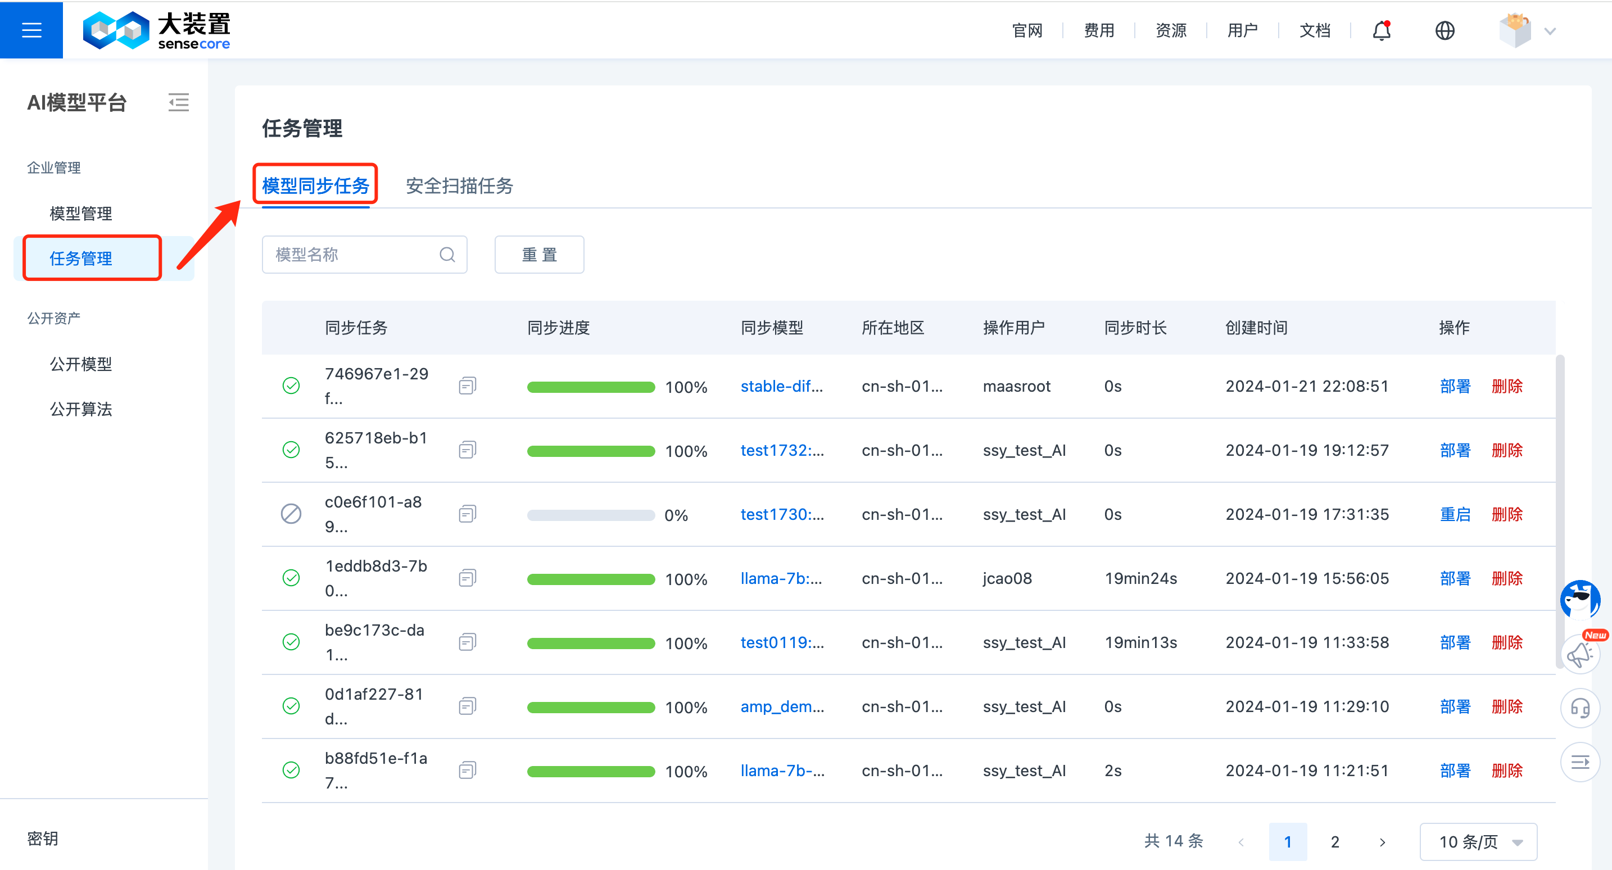The image size is (1612, 870).
Task: Click the copy icon next to 625718eb-b15
Action: click(x=468, y=451)
